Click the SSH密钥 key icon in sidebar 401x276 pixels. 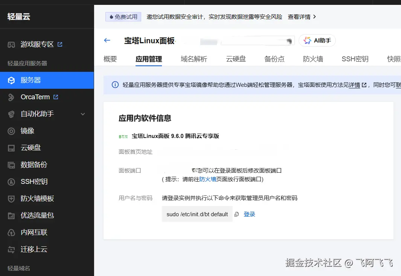tap(11, 182)
